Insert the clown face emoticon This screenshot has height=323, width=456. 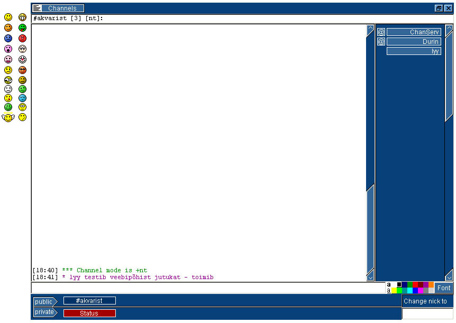click(22, 59)
